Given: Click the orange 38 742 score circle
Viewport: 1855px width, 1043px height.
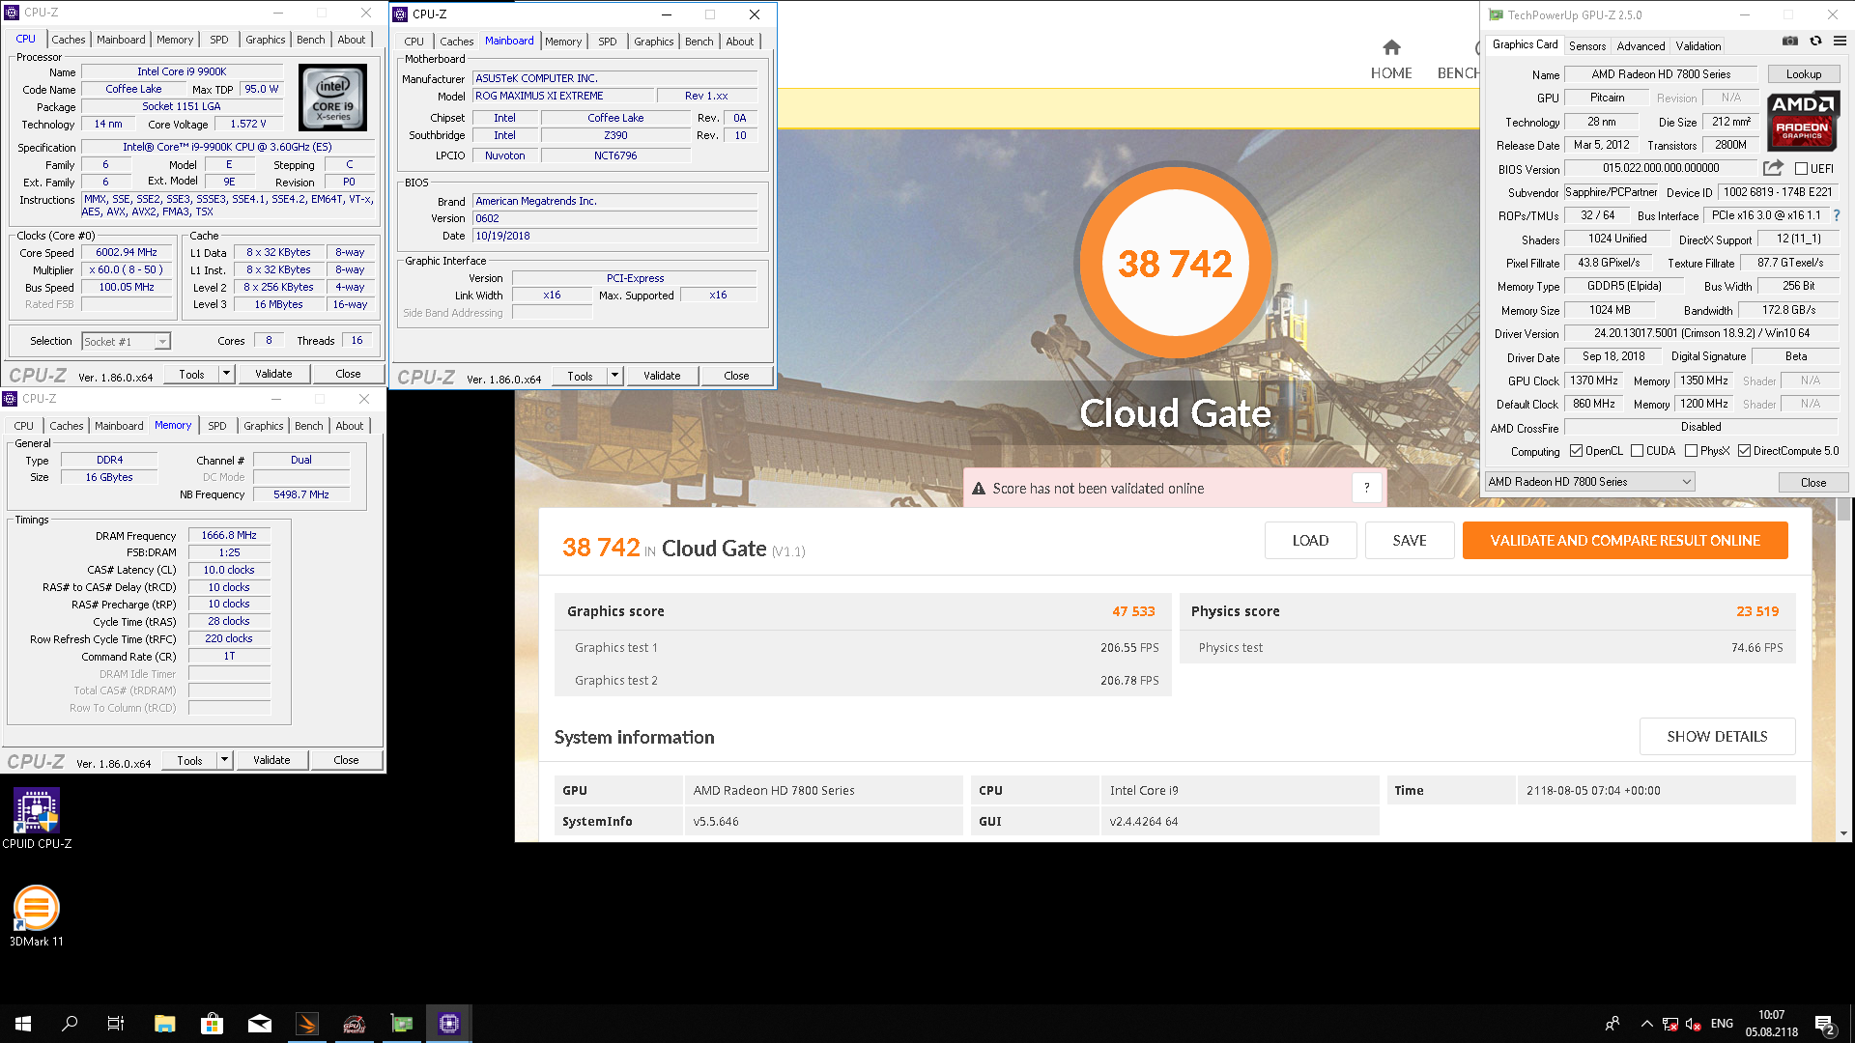Looking at the screenshot, I should [1175, 264].
